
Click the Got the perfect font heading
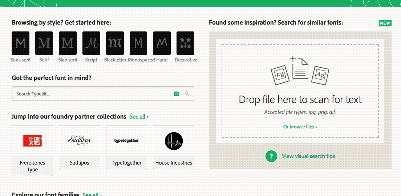pyautogui.click(x=52, y=78)
